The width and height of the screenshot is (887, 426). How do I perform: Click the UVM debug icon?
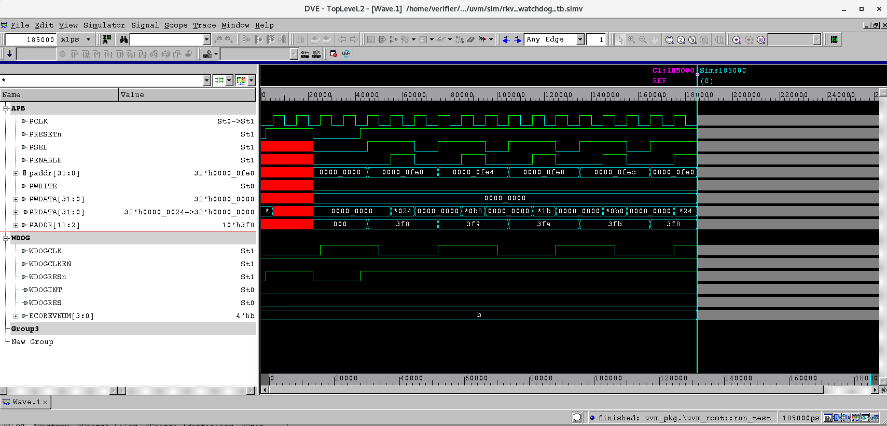(346, 54)
